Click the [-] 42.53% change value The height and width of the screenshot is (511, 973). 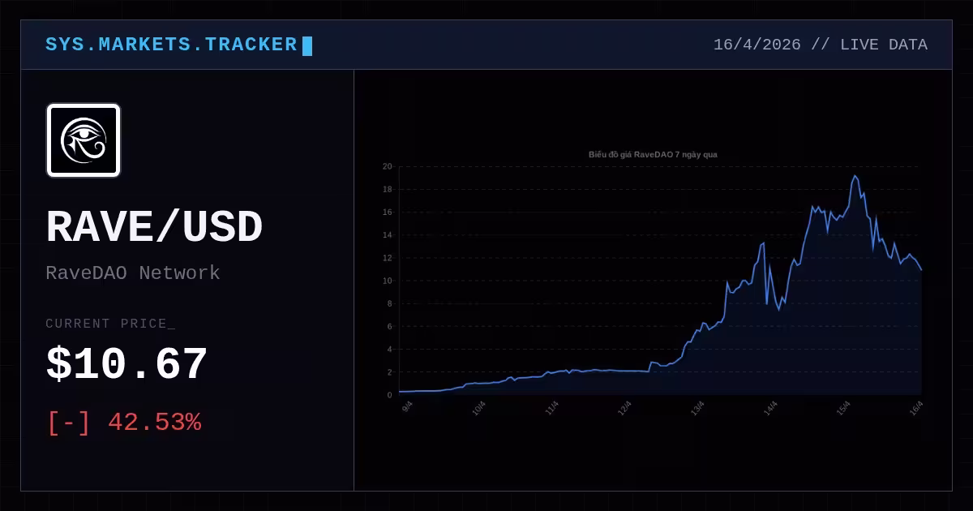[x=124, y=423]
